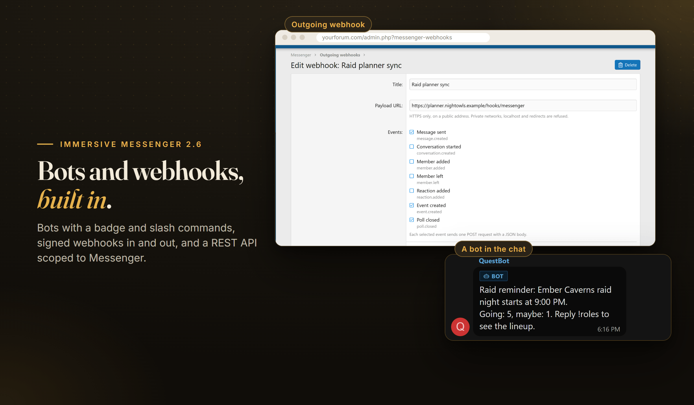
Task: Click the 'Edit webhook: Raid planner sync' heading
Action: click(346, 65)
